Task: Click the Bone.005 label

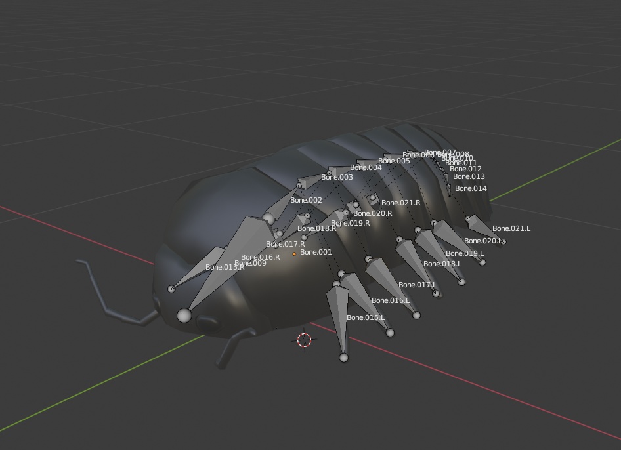Action: 394,161
